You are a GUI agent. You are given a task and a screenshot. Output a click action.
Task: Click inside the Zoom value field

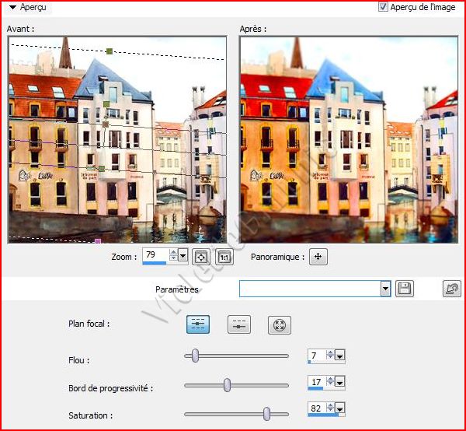click(x=155, y=255)
